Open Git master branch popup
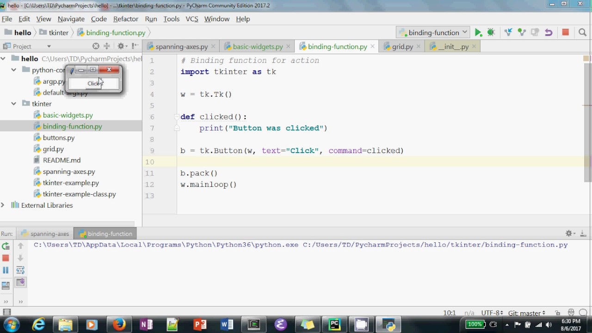592x333 pixels. click(x=527, y=313)
